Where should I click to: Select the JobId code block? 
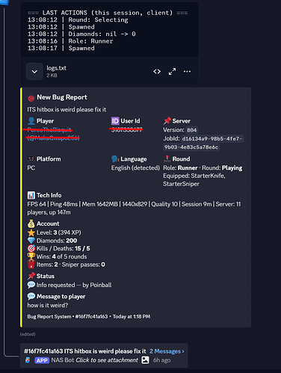pyautogui.click(x=203, y=143)
